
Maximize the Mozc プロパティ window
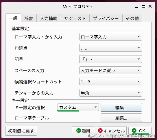tap(143, 7)
